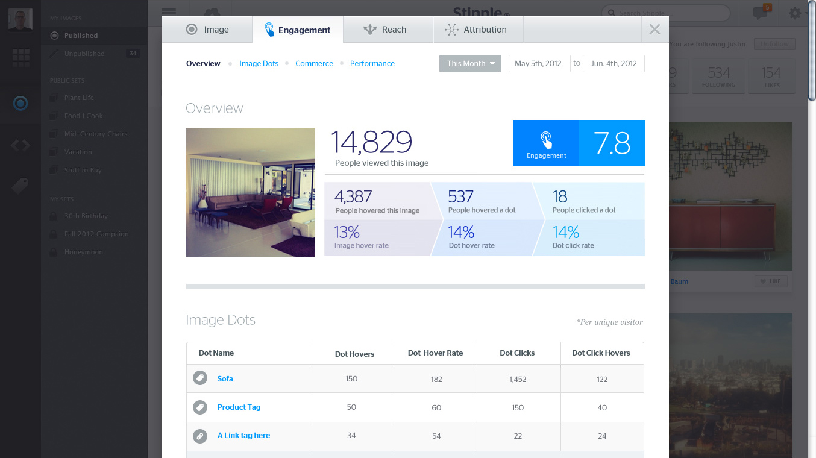816x458 pixels.
Task: Click the grid view icon in left sidebar
Action: point(20,58)
